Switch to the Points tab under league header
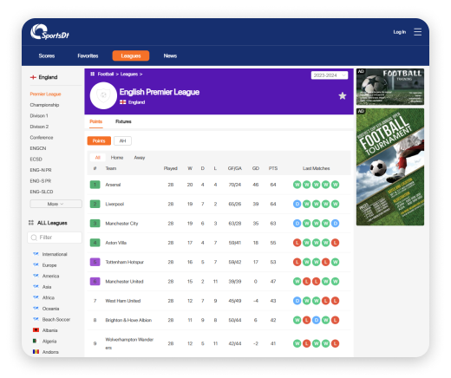Viewport: 451px width, 378px height. pos(96,121)
